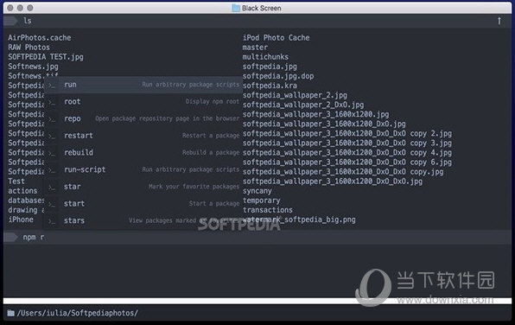Click "iPod Photo Cache" entry
Screen dimensions: 515x325
click(x=276, y=38)
